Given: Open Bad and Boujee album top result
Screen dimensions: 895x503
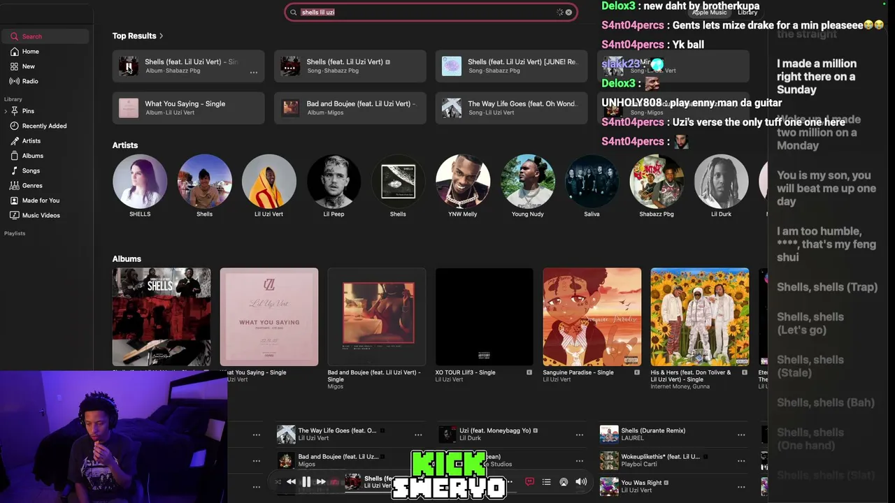Looking at the screenshot, I should click(x=350, y=108).
